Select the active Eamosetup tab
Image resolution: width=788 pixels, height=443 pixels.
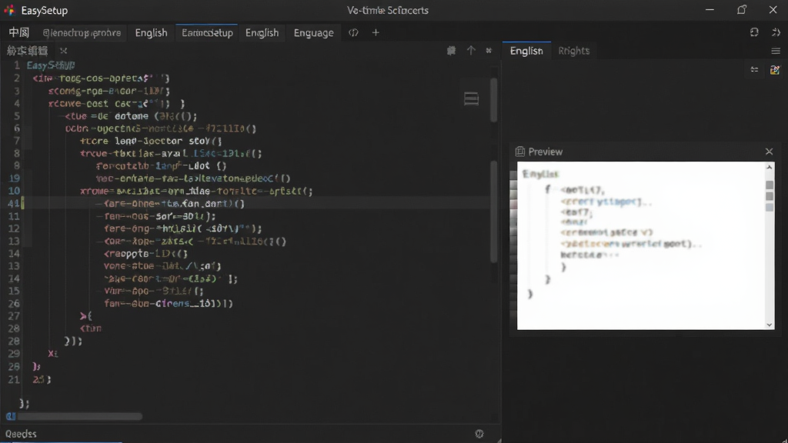click(207, 32)
